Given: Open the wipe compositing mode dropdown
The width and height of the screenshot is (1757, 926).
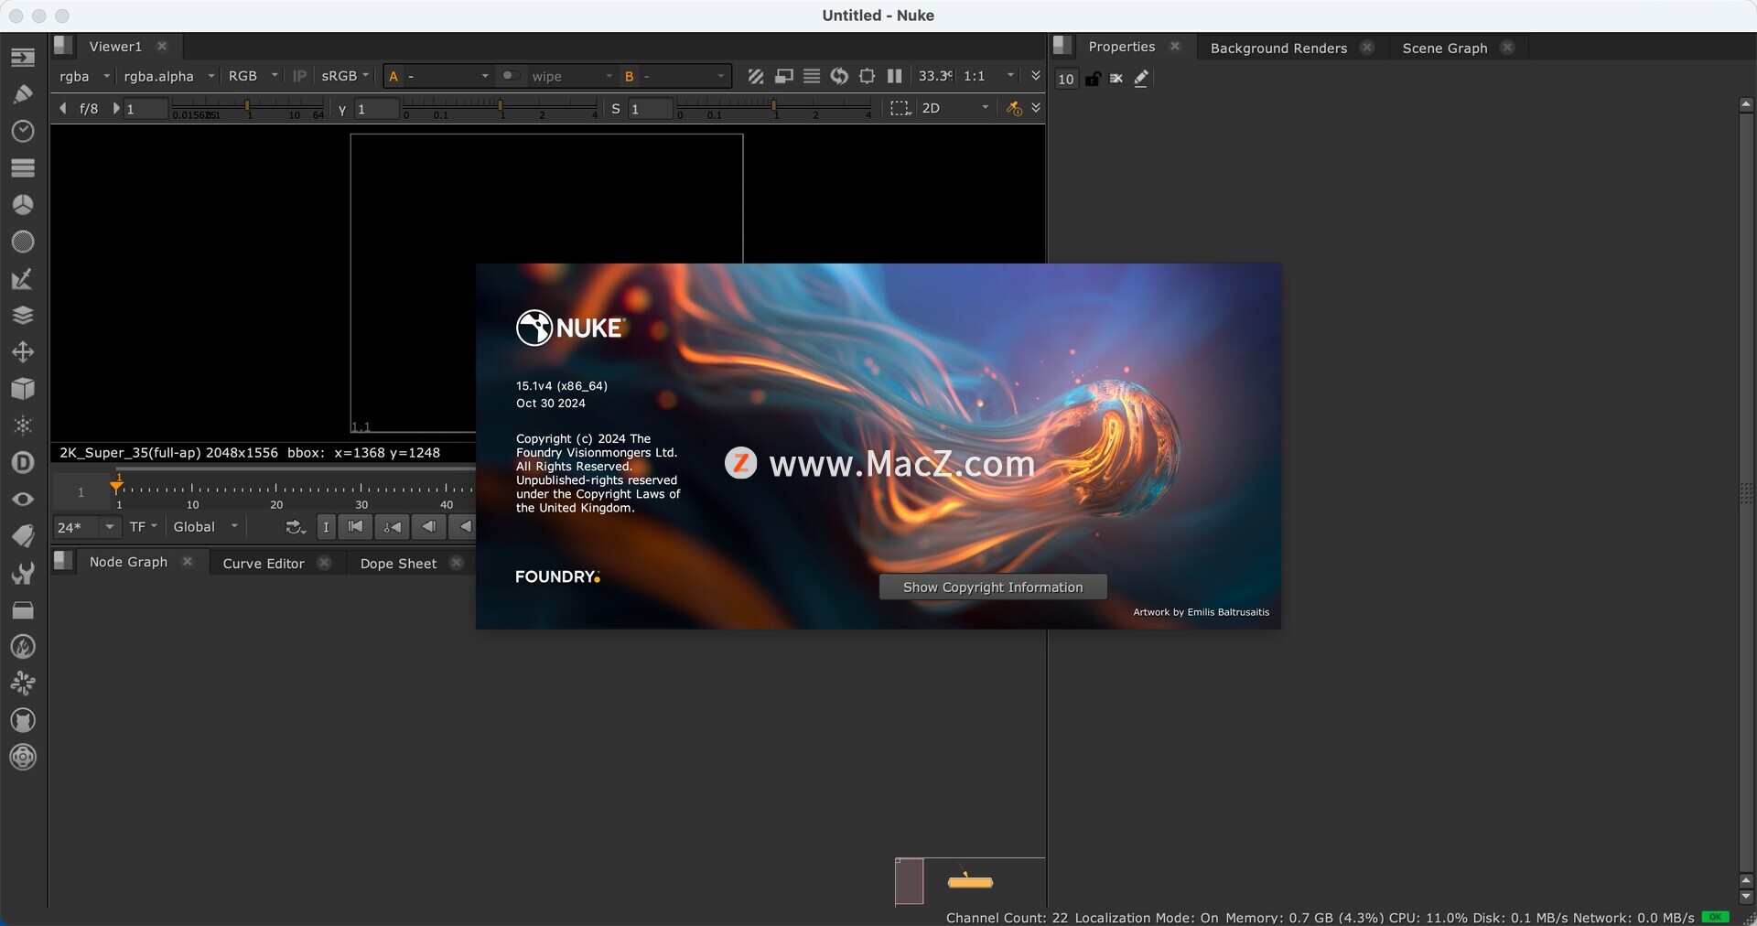Looking at the screenshot, I should pos(571,77).
